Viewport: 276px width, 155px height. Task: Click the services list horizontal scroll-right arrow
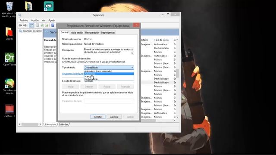[174, 121]
